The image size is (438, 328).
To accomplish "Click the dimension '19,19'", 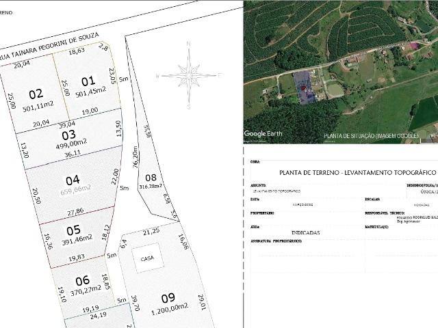I will [90, 309].
